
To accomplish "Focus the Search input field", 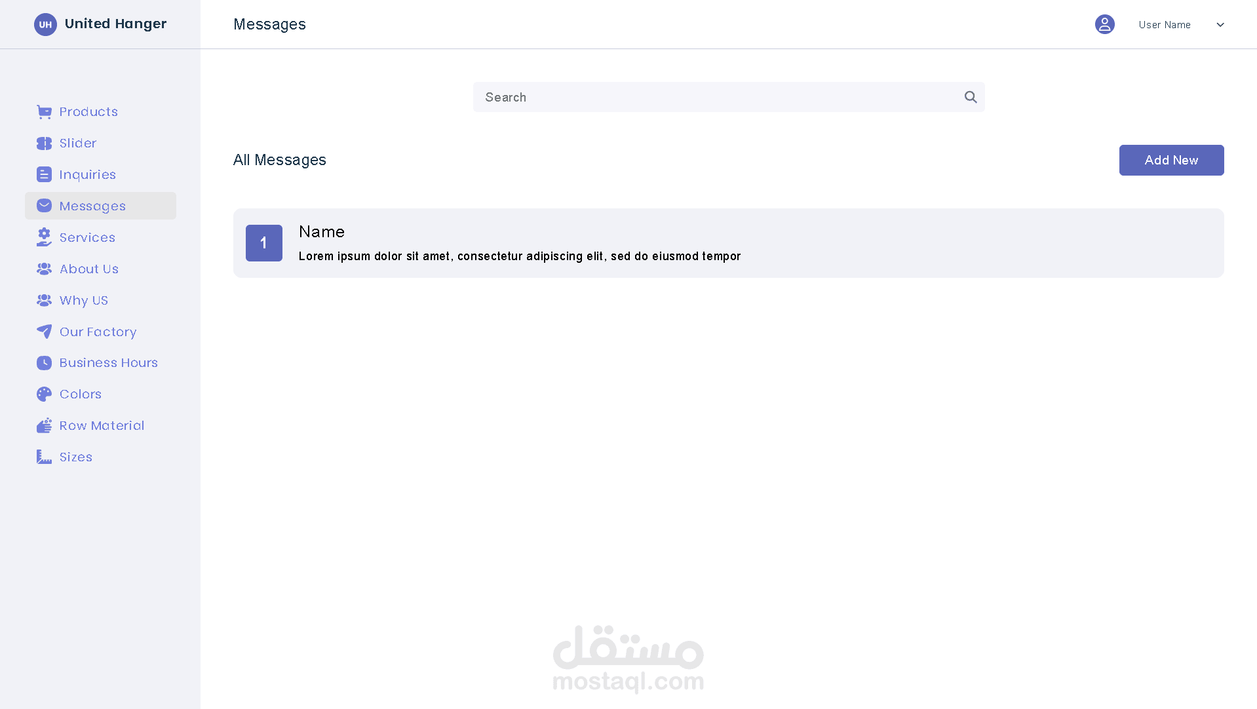I will pos(729,97).
